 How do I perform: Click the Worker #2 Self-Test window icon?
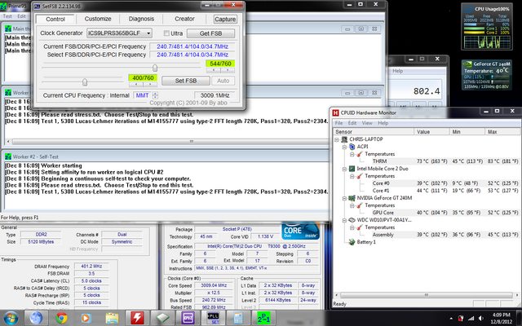7,156
